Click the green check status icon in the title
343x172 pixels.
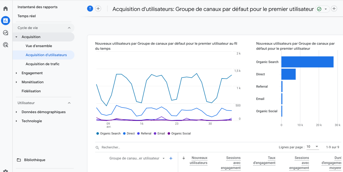pos(319,9)
